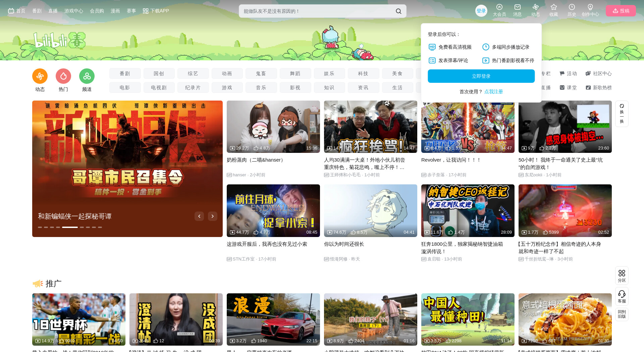Select the 综艺 category tab
The height and width of the screenshot is (352, 644).
coord(193,73)
